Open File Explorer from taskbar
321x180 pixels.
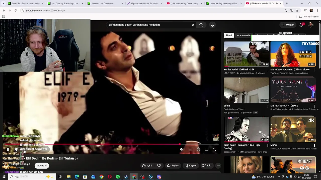[x=68, y=177]
